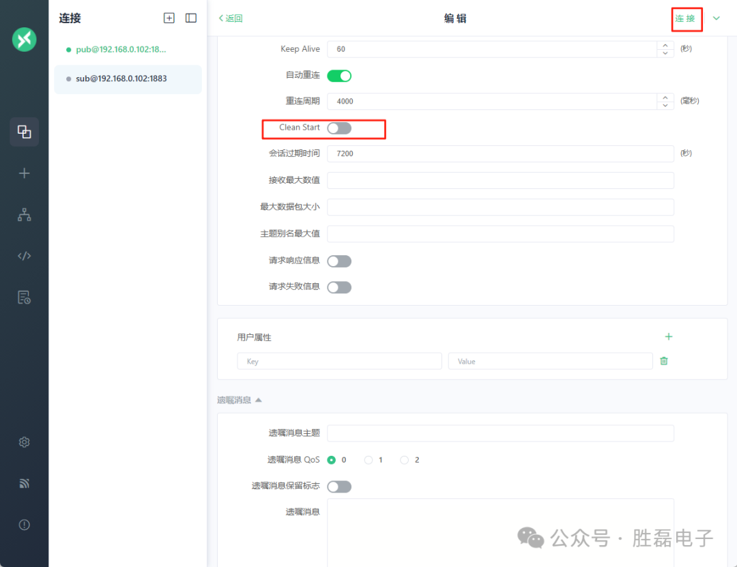Focus the user property Key field
Screen dimensions: 737x567
(x=339, y=361)
